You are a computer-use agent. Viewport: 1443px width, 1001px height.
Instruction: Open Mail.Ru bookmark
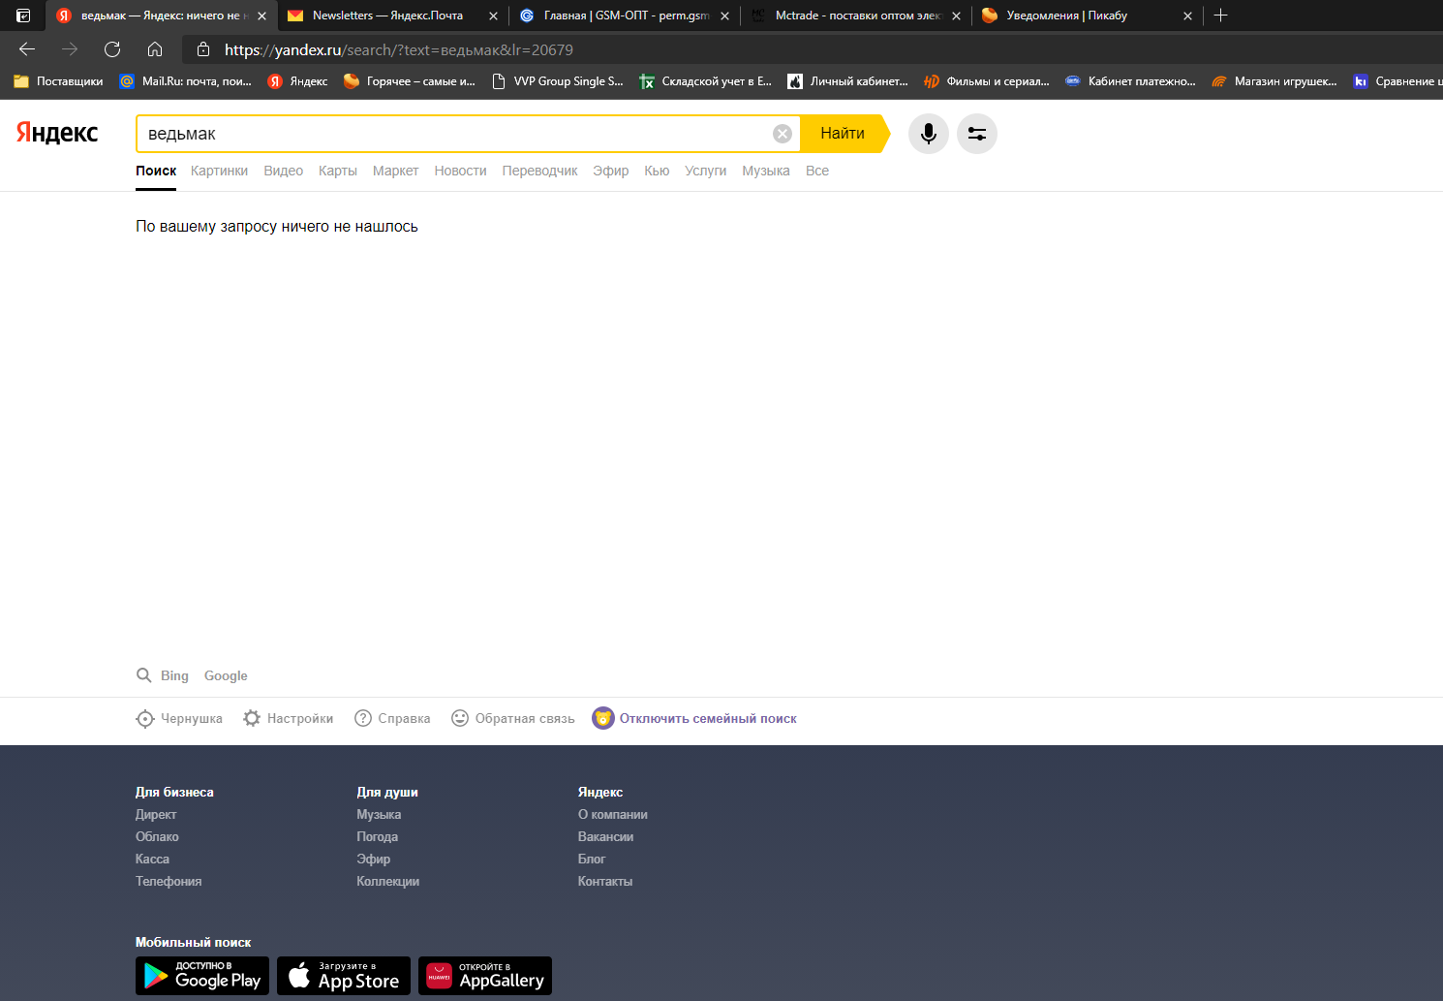[185, 81]
